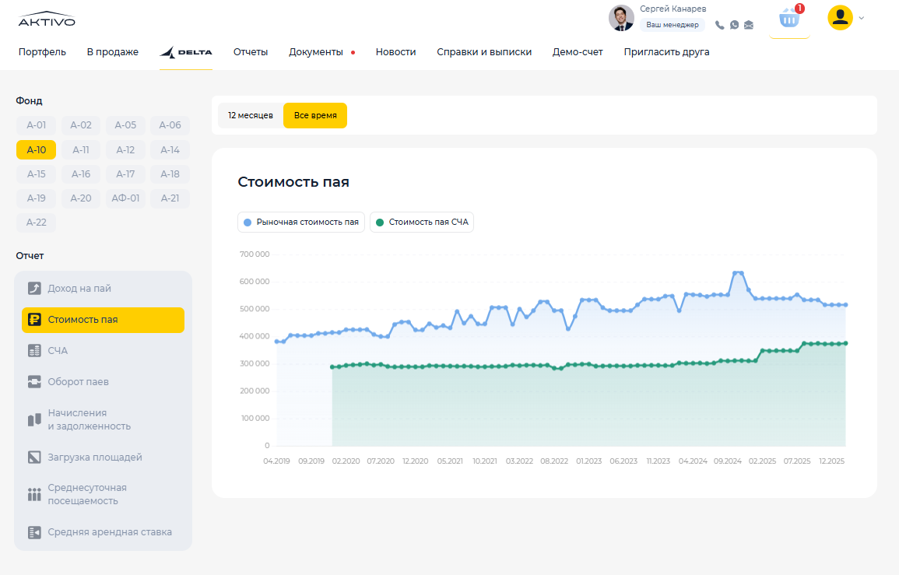
Task: Toggle Рыночная стоимость пая chart series
Action: (x=301, y=223)
